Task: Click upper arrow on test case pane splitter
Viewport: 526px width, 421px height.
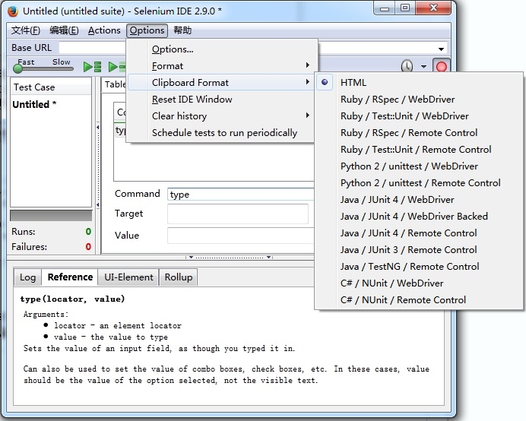Action: pos(97,127)
